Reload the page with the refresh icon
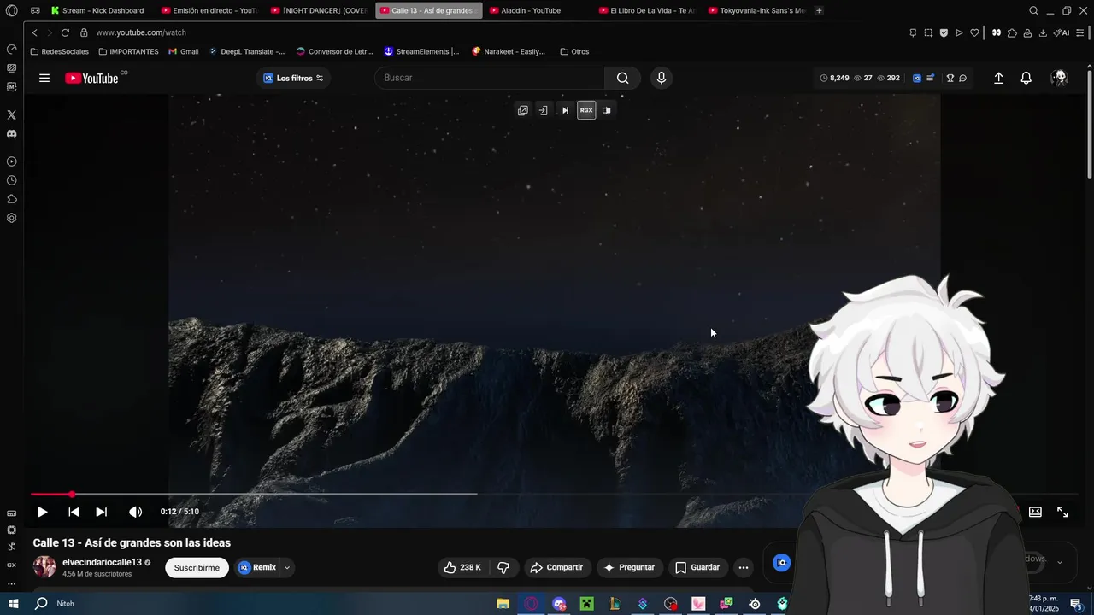Image resolution: width=1094 pixels, height=615 pixels. [64, 32]
